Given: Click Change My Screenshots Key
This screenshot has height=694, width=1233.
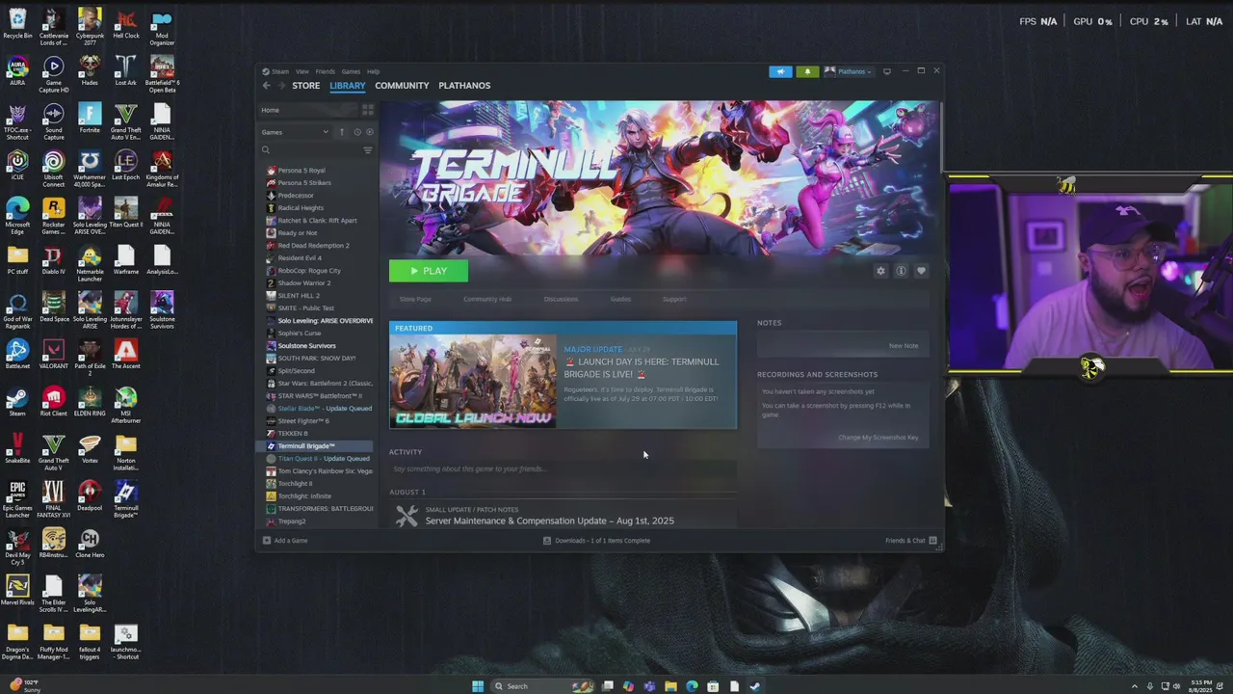Looking at the screenshot, I should [x=879, y=438].
